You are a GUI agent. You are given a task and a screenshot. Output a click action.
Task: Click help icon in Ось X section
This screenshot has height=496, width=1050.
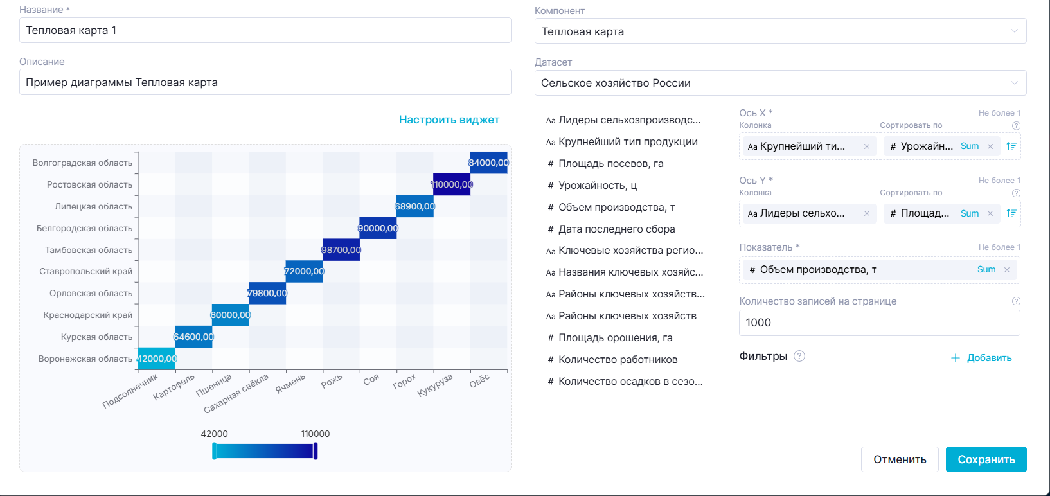click(x=1016, y=126)
